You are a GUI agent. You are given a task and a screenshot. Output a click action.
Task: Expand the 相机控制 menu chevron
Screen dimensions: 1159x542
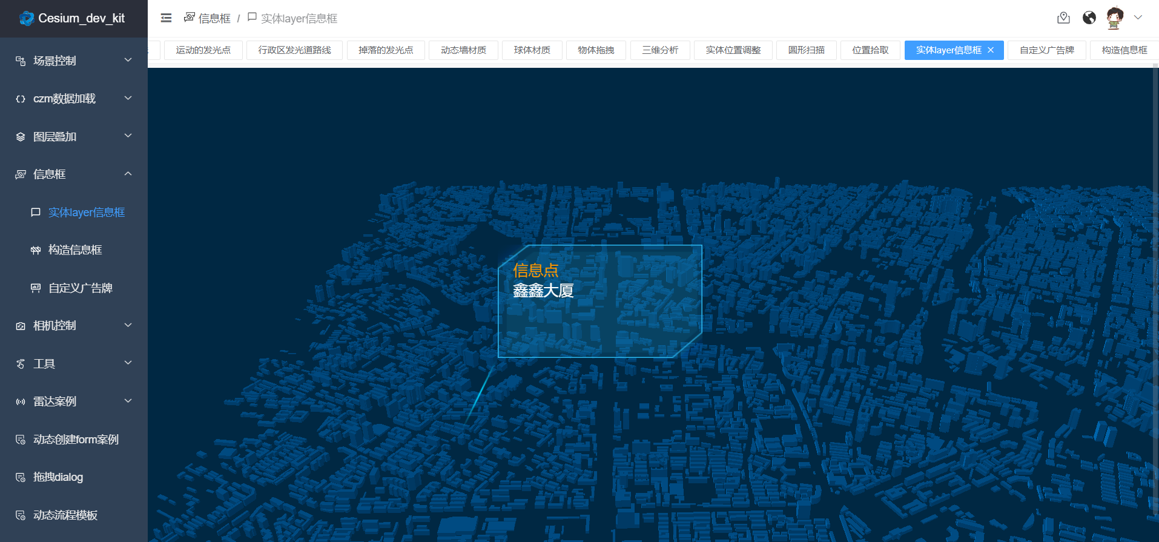pos(128,325)
